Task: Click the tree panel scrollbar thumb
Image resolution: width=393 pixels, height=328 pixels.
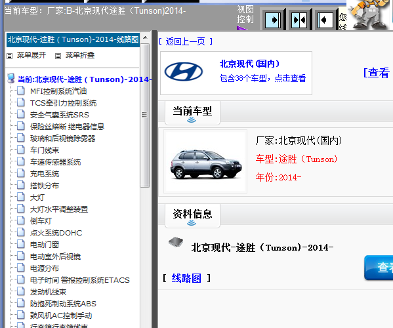Action: click(144, 115)
